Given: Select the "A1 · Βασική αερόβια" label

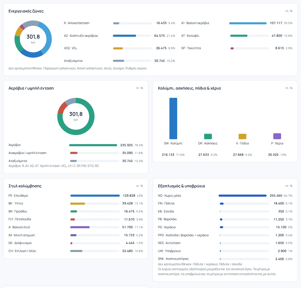Looking at the screenshot, I should [195, 23].
